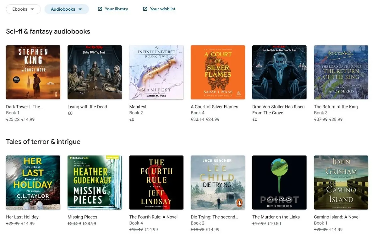Click the €24.99 price of Court of Silver Flames

(213, 119)
